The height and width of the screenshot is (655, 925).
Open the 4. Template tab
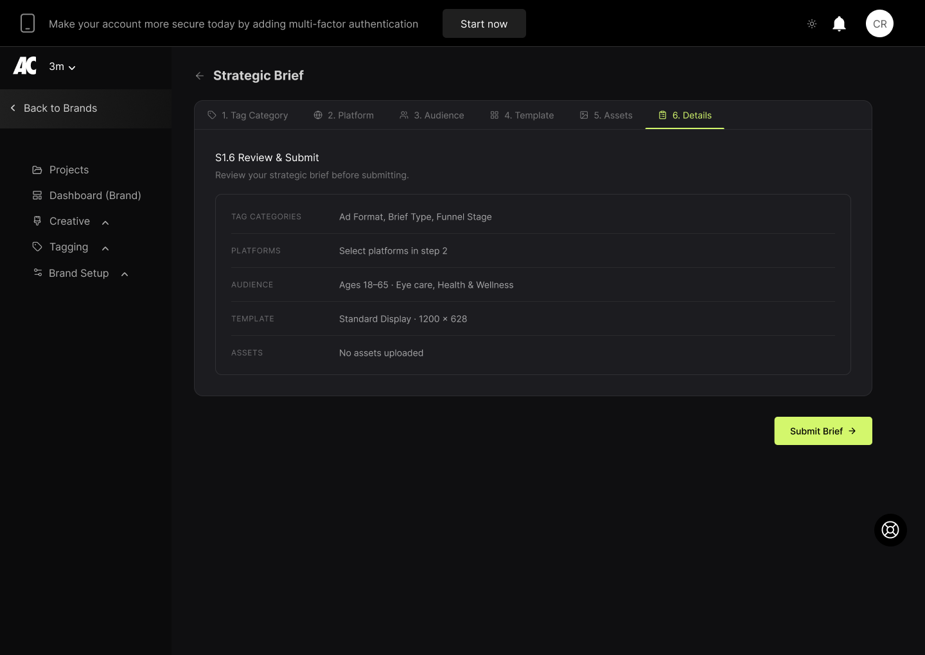click(522, 116)
